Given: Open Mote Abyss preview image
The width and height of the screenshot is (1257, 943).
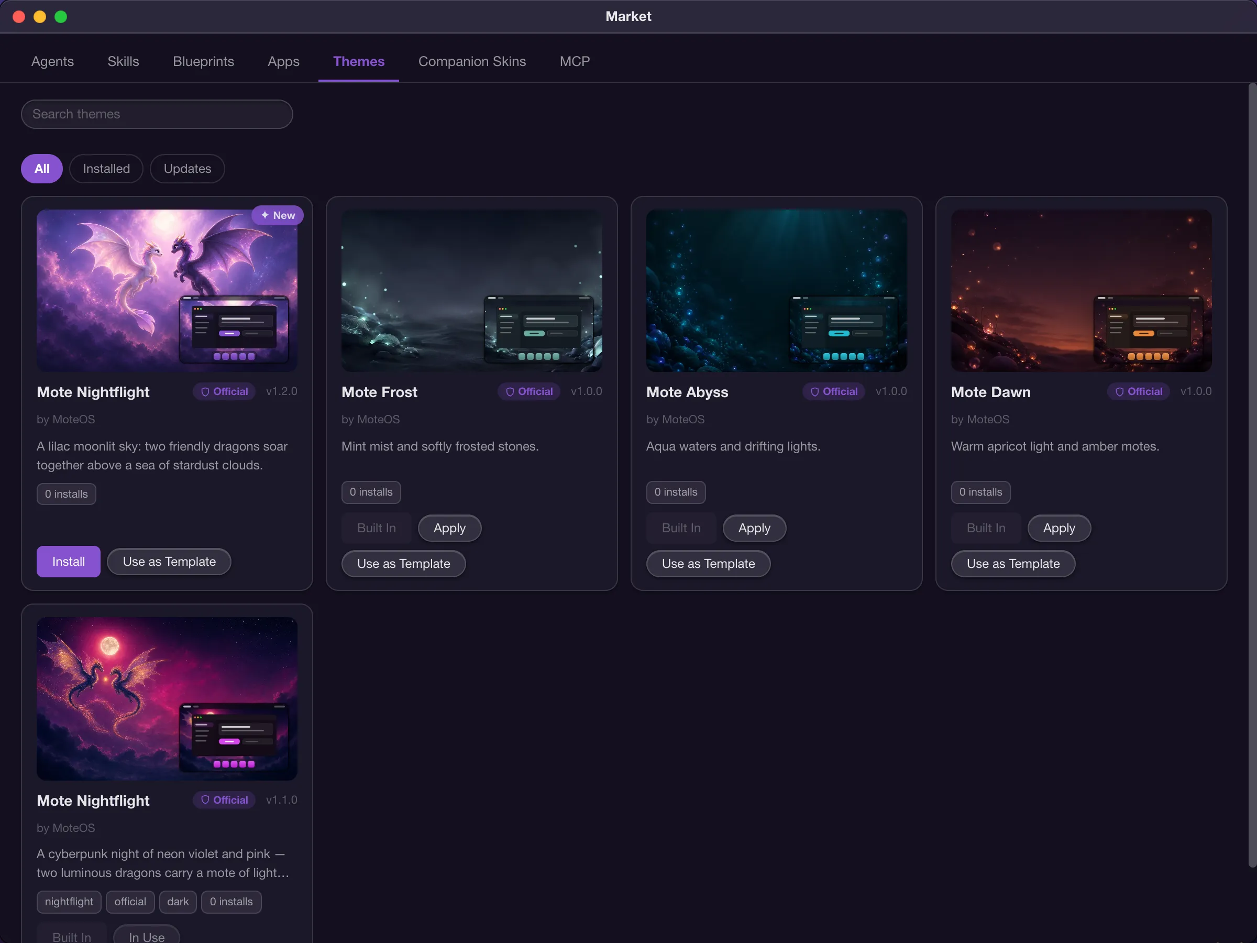Looking at the screenshot, I should tap(776, 291).
